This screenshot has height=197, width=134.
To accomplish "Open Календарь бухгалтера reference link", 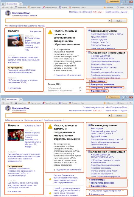I will point(101,64).
